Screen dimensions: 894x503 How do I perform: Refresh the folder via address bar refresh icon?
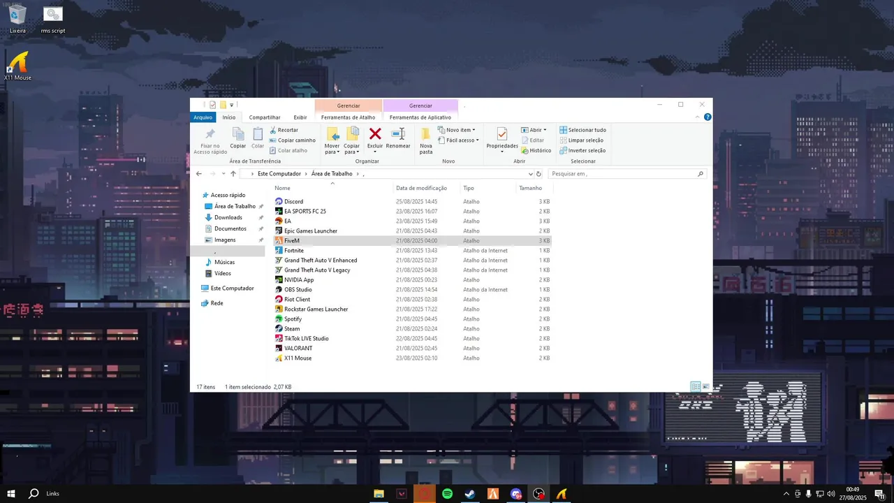(x=538, y=174)
